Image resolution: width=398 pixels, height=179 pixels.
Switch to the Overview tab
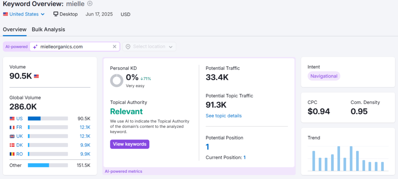pyautogui.click(x=14, y=29)
